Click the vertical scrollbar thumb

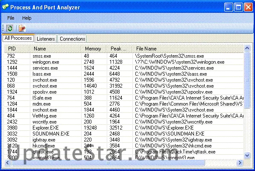[247, 80]
